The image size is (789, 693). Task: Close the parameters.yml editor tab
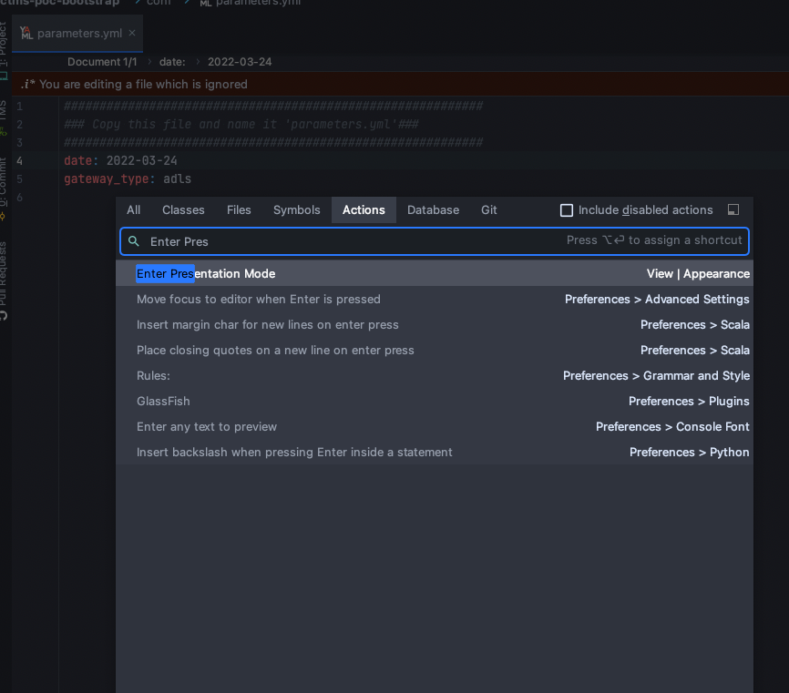[132, 33]
